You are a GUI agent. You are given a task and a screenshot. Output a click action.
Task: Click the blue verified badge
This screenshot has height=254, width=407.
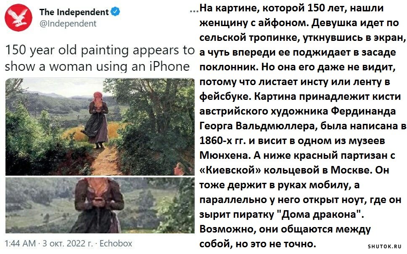[115, 12]
